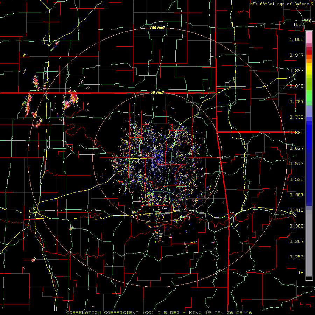Click the 0.947 scale value
This screenshot has height=315, width=315.
click(x=296, y=55)
